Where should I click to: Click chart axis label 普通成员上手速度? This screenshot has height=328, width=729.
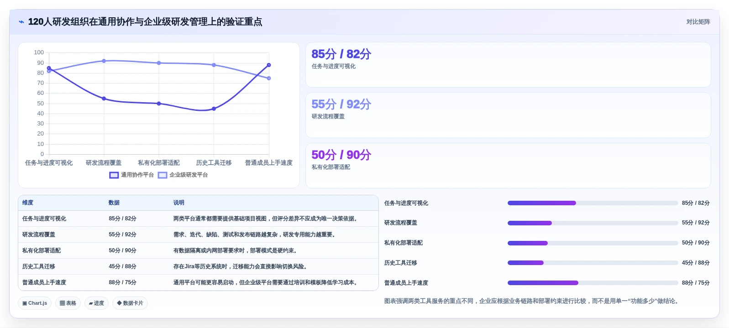(269, 163)
